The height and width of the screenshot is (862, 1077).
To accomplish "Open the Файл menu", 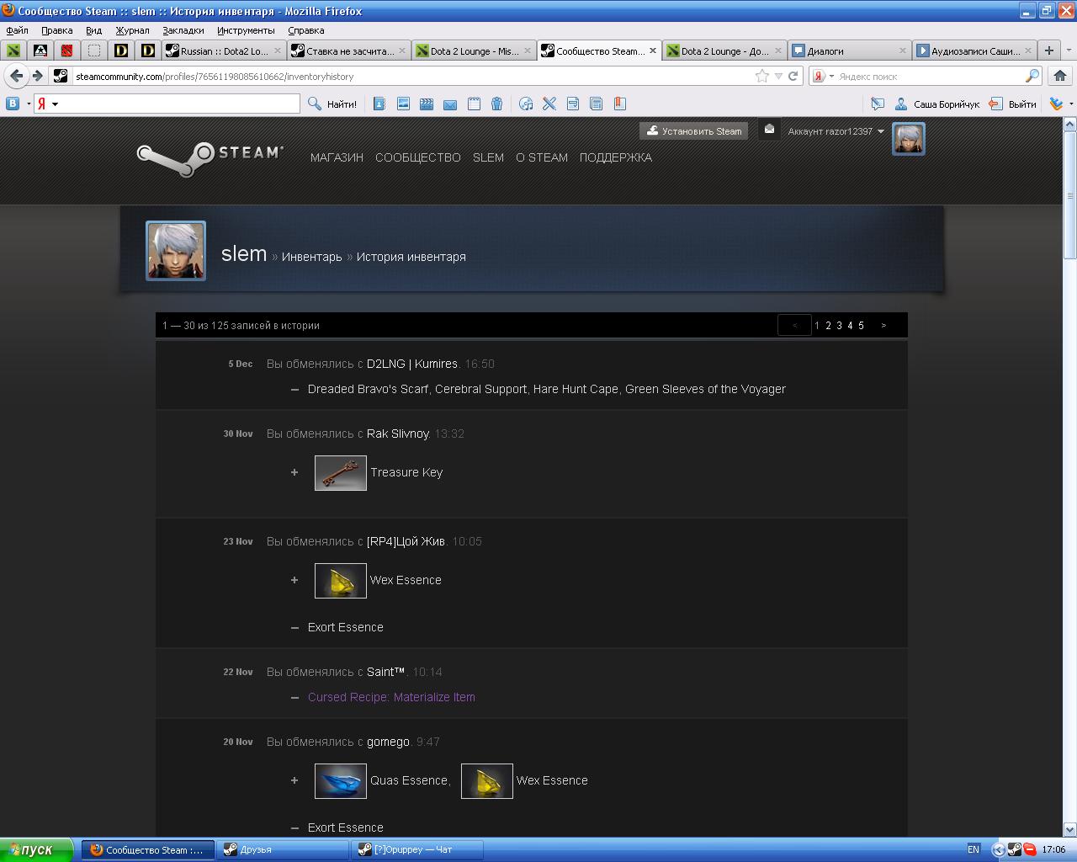I will click(x=17, y=30).
